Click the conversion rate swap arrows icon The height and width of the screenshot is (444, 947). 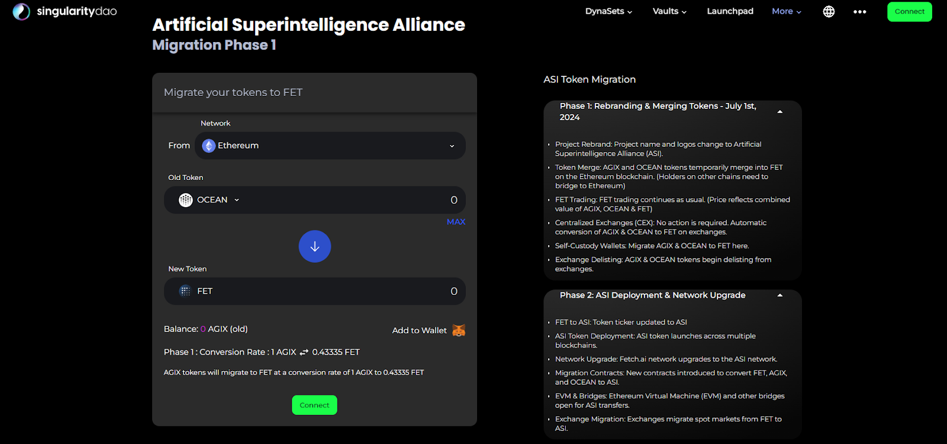304,352
